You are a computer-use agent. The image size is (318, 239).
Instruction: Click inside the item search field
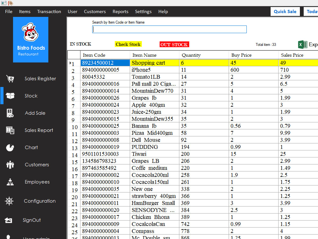coord(169,29)
